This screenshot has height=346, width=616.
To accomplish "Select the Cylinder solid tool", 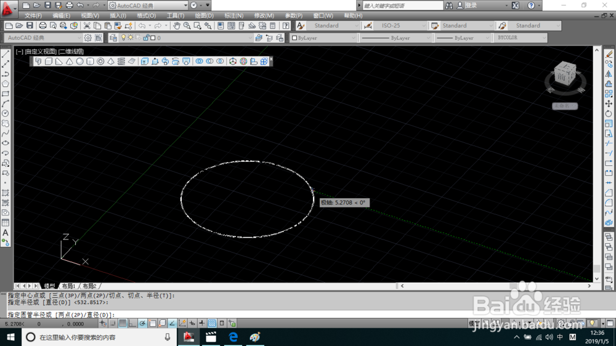I will point(90,62).
